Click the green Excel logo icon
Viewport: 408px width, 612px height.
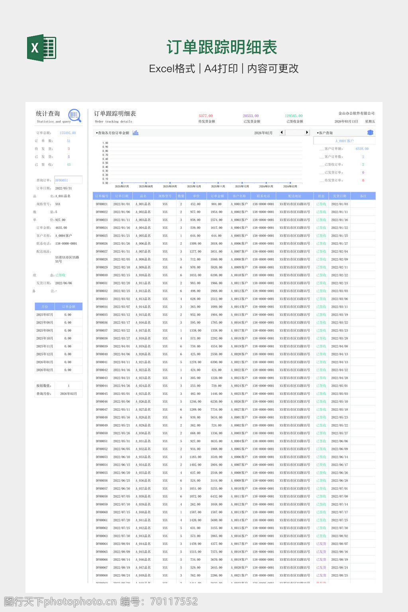pos(41,48)
